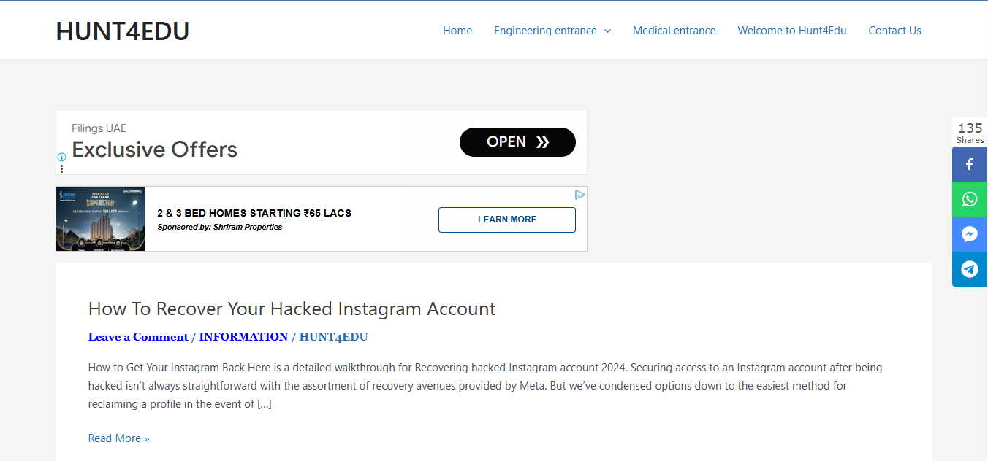Go to the Medical entrance page
This screenshot has width=988, height=461.
(674, 31)
